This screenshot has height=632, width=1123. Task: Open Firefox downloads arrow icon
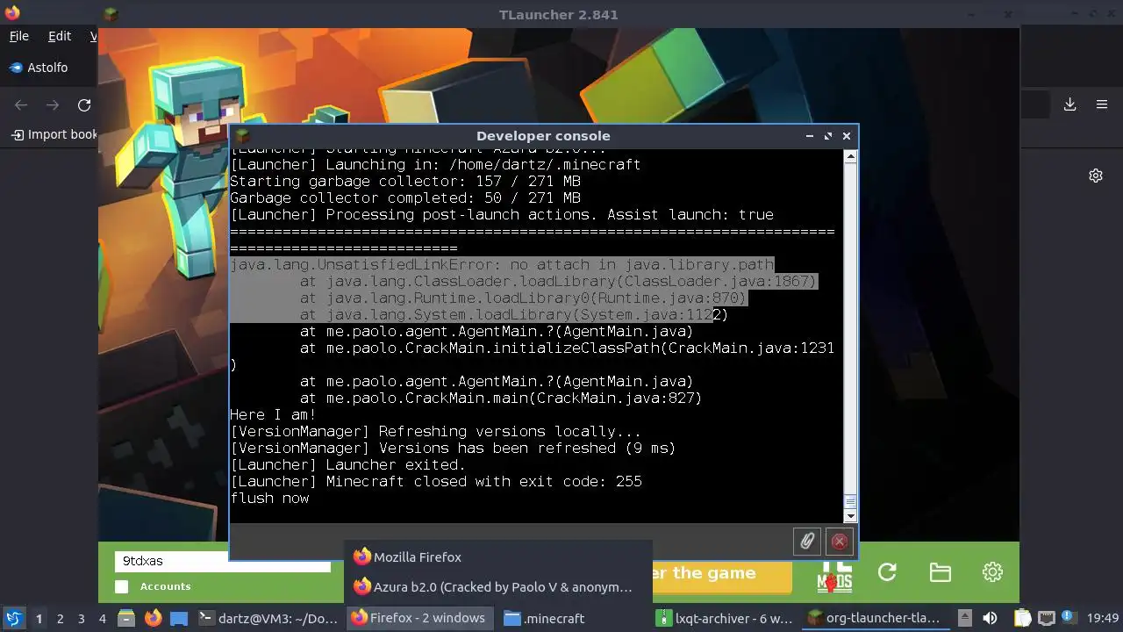pos(1070,104)
